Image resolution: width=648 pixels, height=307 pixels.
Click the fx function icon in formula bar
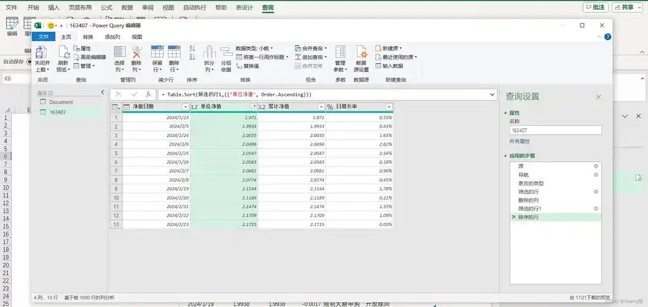click(149, 95)
